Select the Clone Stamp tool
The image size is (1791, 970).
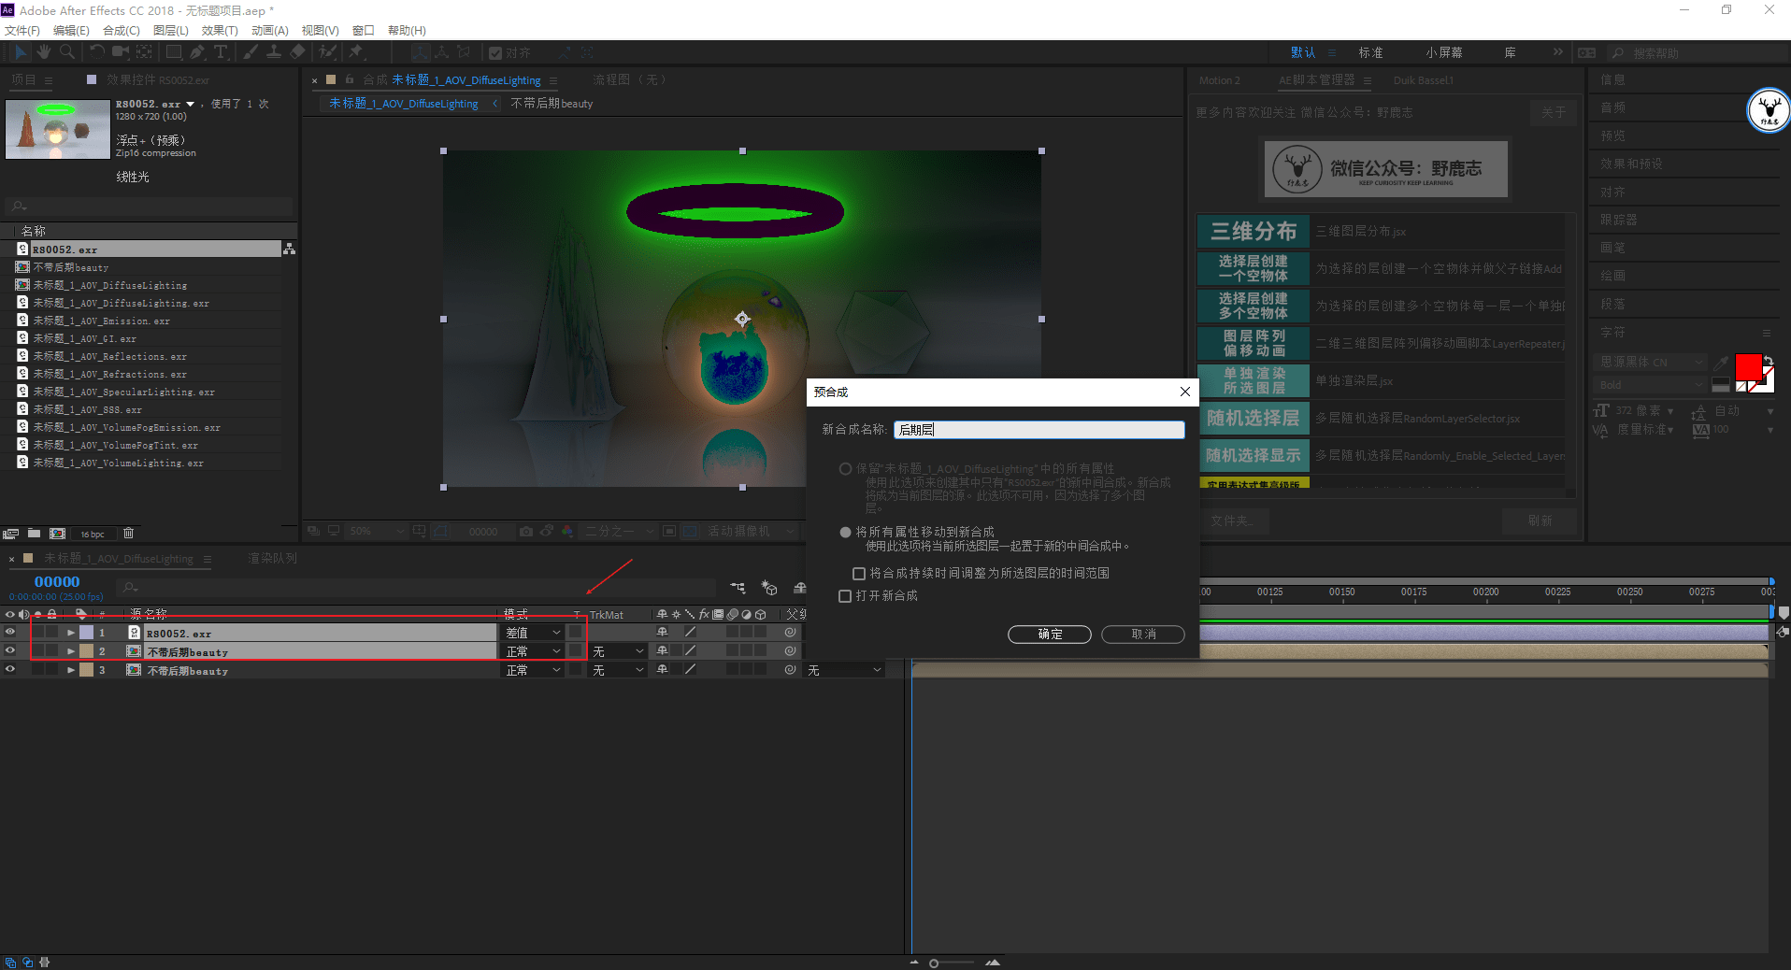(274, 52)
